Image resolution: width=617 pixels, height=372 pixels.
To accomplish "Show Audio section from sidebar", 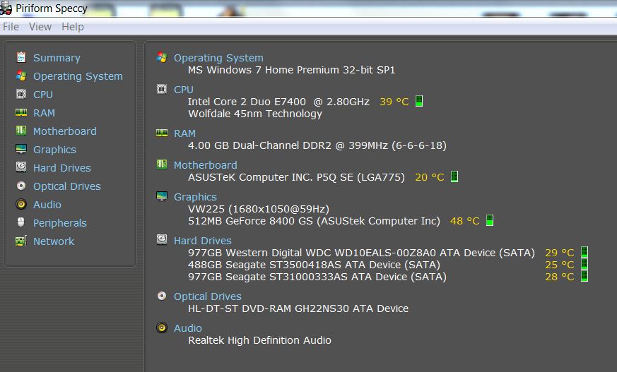I will point(47,205).
